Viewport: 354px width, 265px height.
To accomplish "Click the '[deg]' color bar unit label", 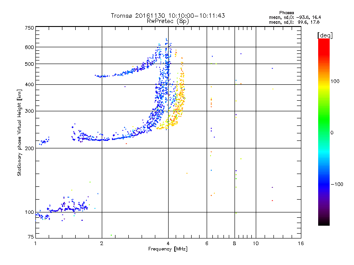I will click(x=325, y=35).
